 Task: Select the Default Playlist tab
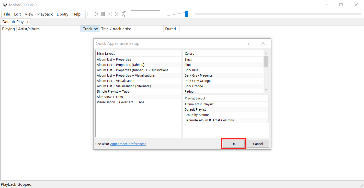click(x=15, y=22)
